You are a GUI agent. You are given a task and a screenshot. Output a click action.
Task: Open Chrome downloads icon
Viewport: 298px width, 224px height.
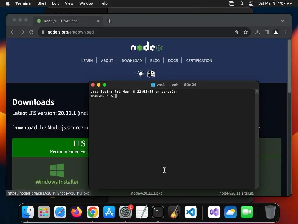coord(257,32)
